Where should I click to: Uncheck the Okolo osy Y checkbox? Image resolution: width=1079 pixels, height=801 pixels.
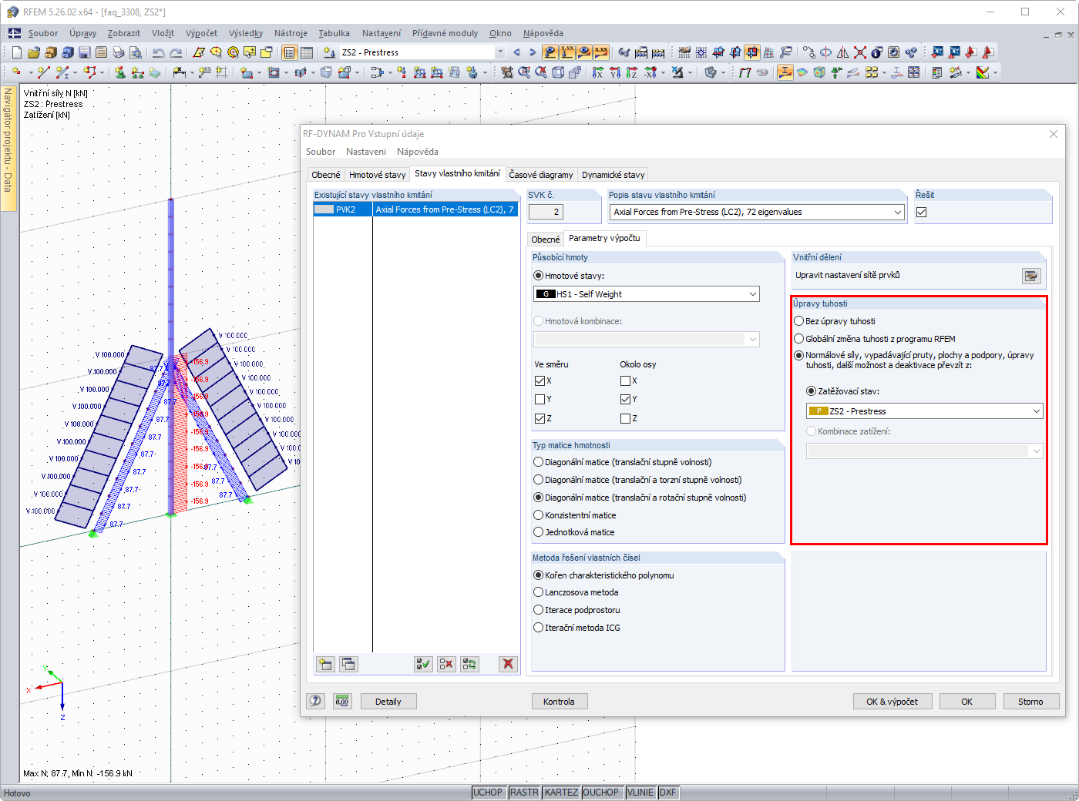625,399
